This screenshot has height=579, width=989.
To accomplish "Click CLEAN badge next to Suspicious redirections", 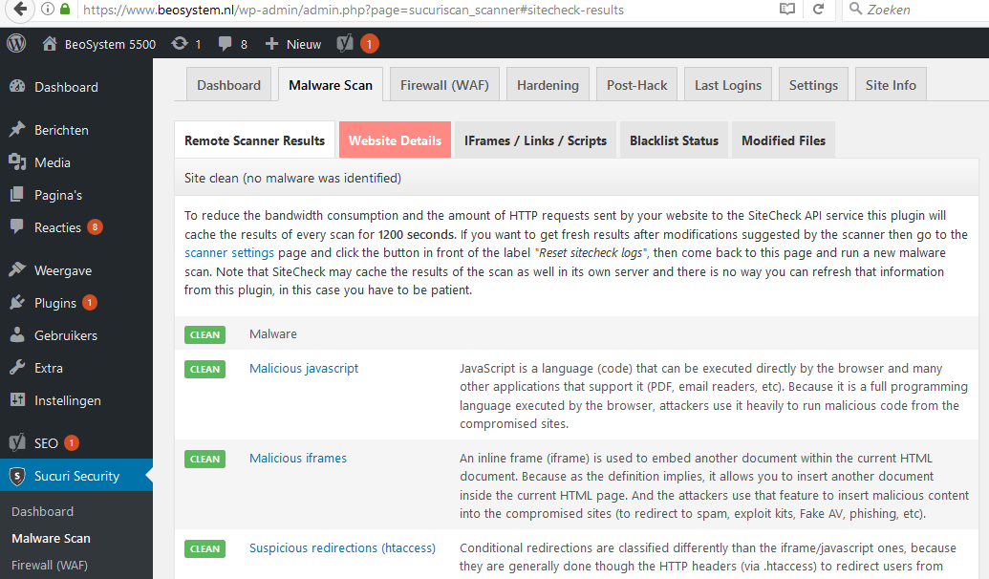I will pos(204,548).
